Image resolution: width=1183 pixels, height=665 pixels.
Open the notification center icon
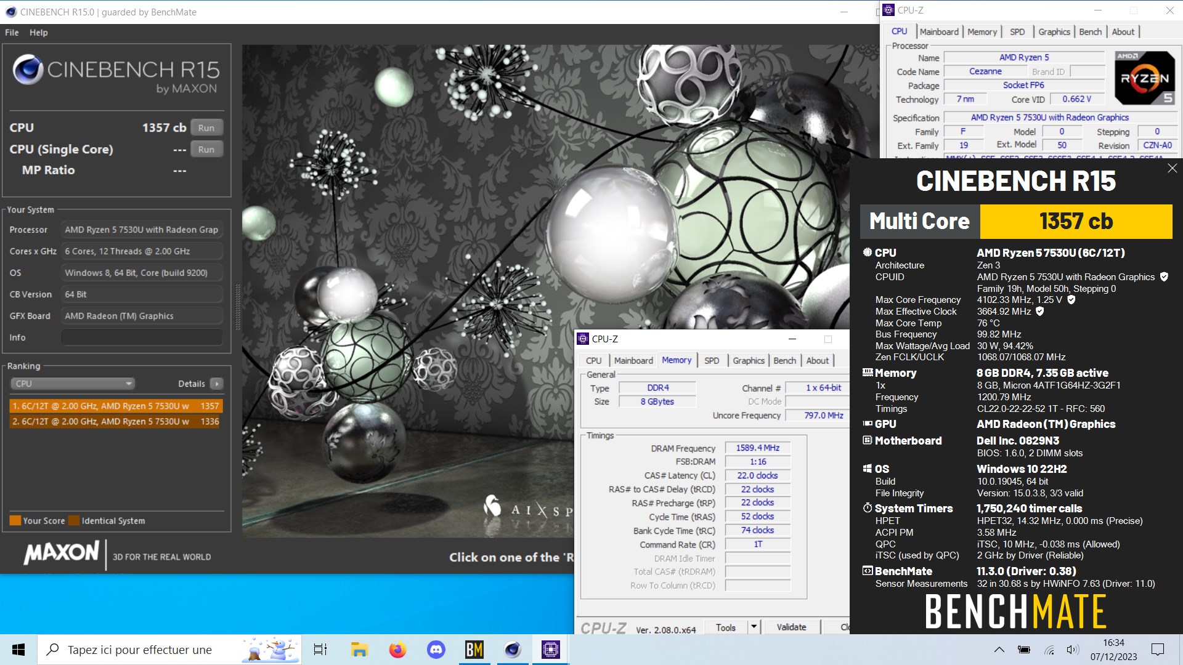click(x=1158, y=650)
